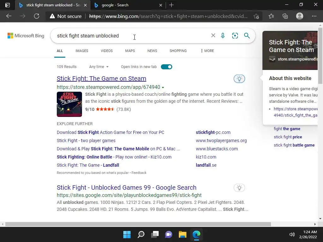This screenshot has width=323, height=242.
Task: Click the www.twoplayergames.org link
Action: click(221, 141)
